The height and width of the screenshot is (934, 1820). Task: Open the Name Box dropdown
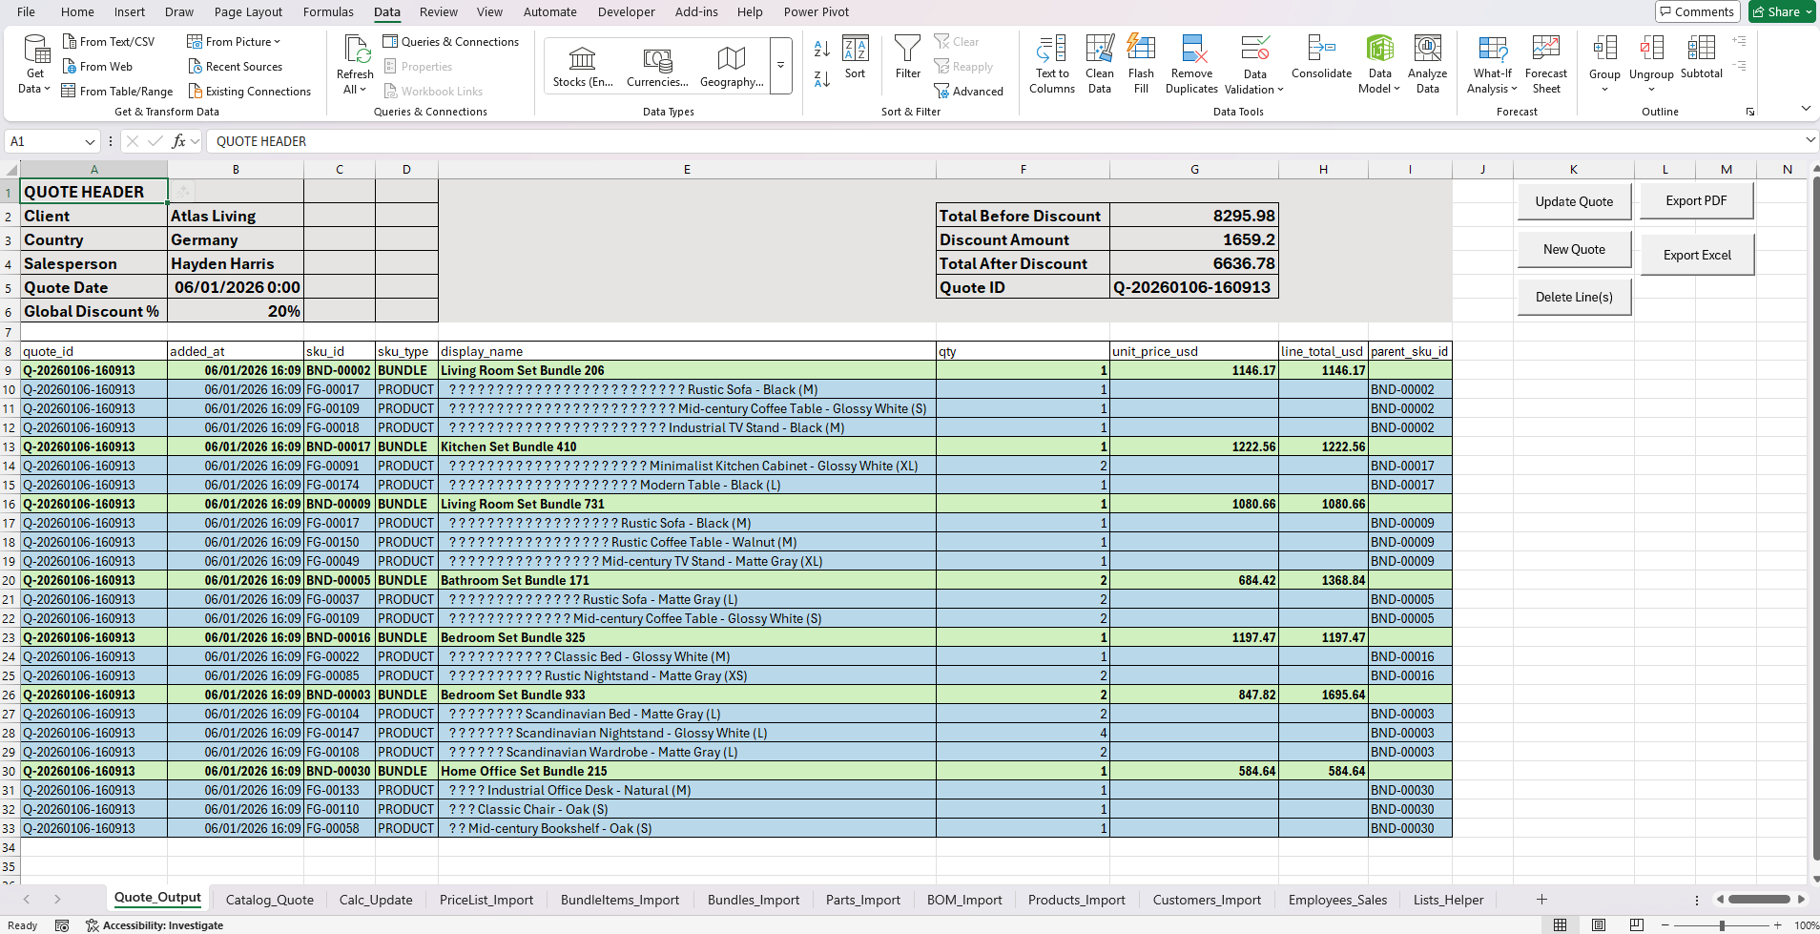point(89,140)
